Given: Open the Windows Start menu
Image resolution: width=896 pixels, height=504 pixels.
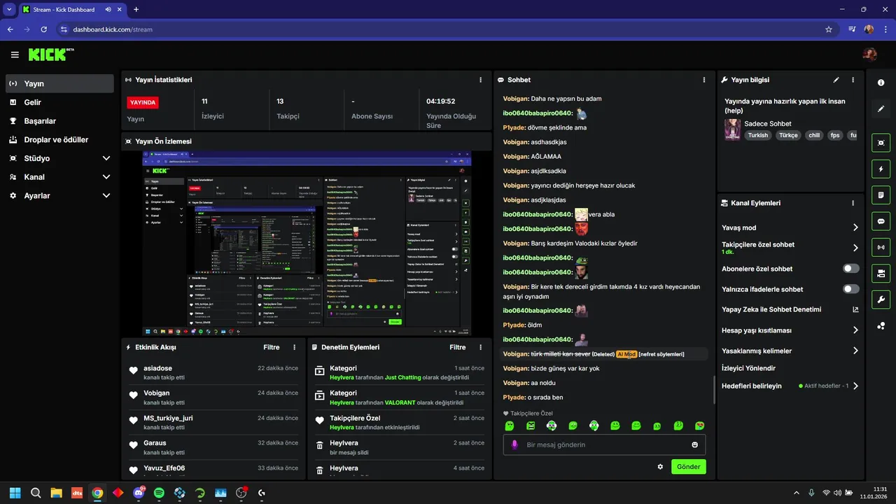Looking at the screenshot, I should coord(15,493).
